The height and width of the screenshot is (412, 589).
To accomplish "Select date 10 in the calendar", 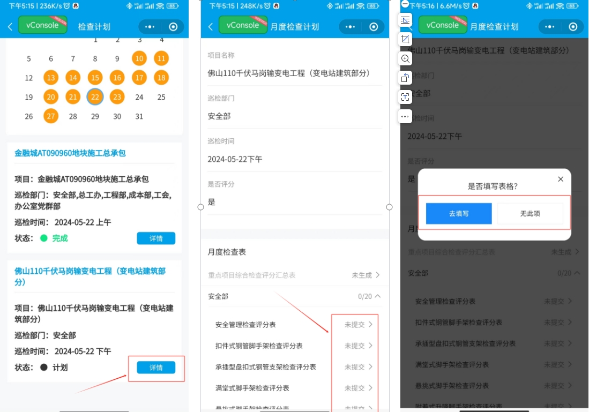I will coord(139,58).
